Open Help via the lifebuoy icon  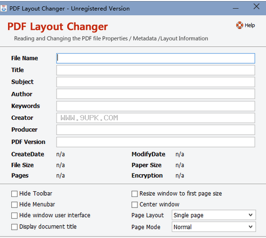[239, 25]
